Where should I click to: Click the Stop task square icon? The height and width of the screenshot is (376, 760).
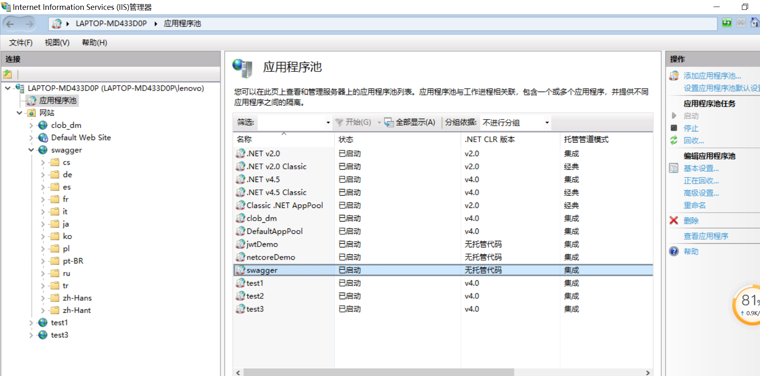(674, 128)
